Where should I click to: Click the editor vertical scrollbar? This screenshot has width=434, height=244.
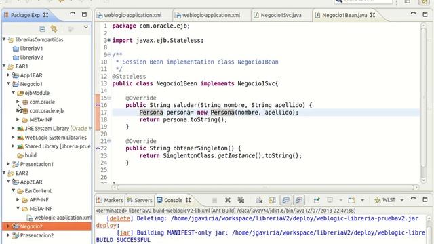(x=423, y=102)
